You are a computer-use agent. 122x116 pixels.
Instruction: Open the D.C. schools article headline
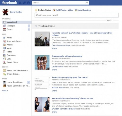coord(82,34)
